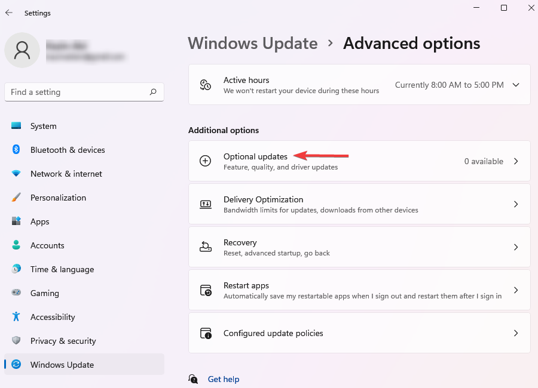Viewport: 538px width, 388px height.
Task: Click the 'Advanced options' page title
Action: click(x=411, y=44)
